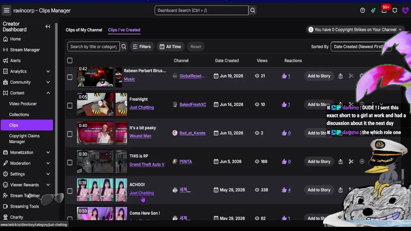Open the whispers chat bubble icon
The image size is (411, 231).
click(x=395, y=11)
